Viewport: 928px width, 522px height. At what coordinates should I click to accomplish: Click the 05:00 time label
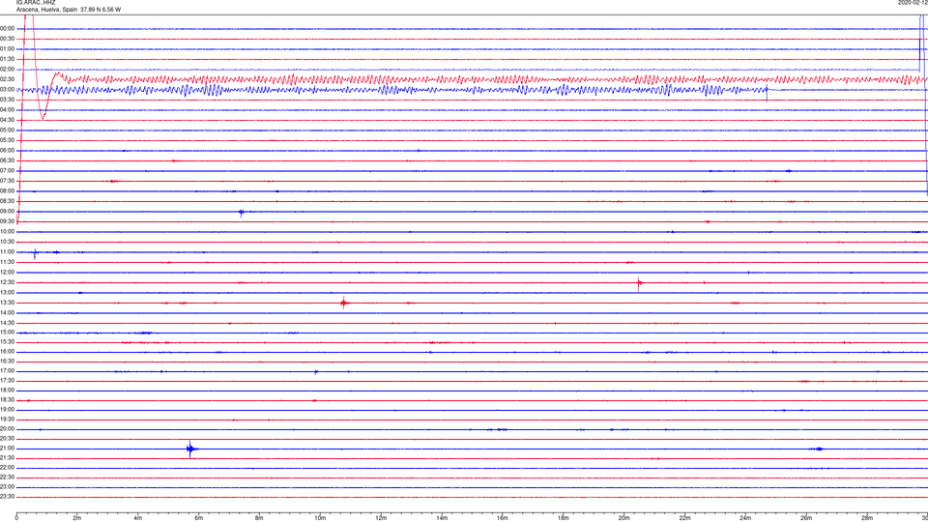[x=7, y=130]
